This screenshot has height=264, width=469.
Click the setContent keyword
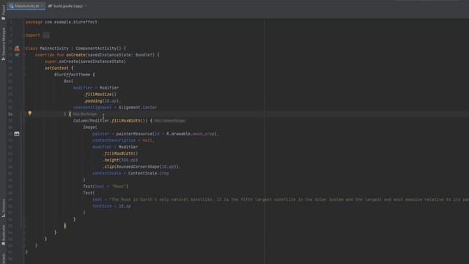pos(56,68)
